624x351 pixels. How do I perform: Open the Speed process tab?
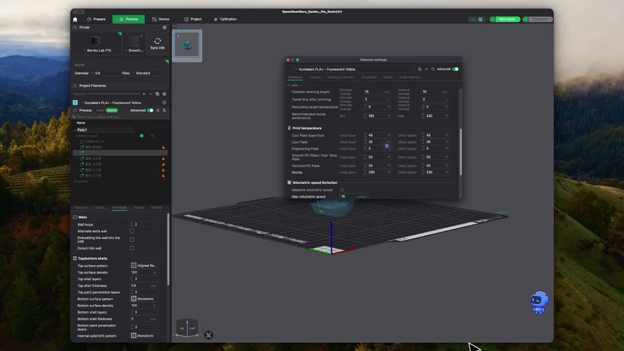tap(139, 207)
